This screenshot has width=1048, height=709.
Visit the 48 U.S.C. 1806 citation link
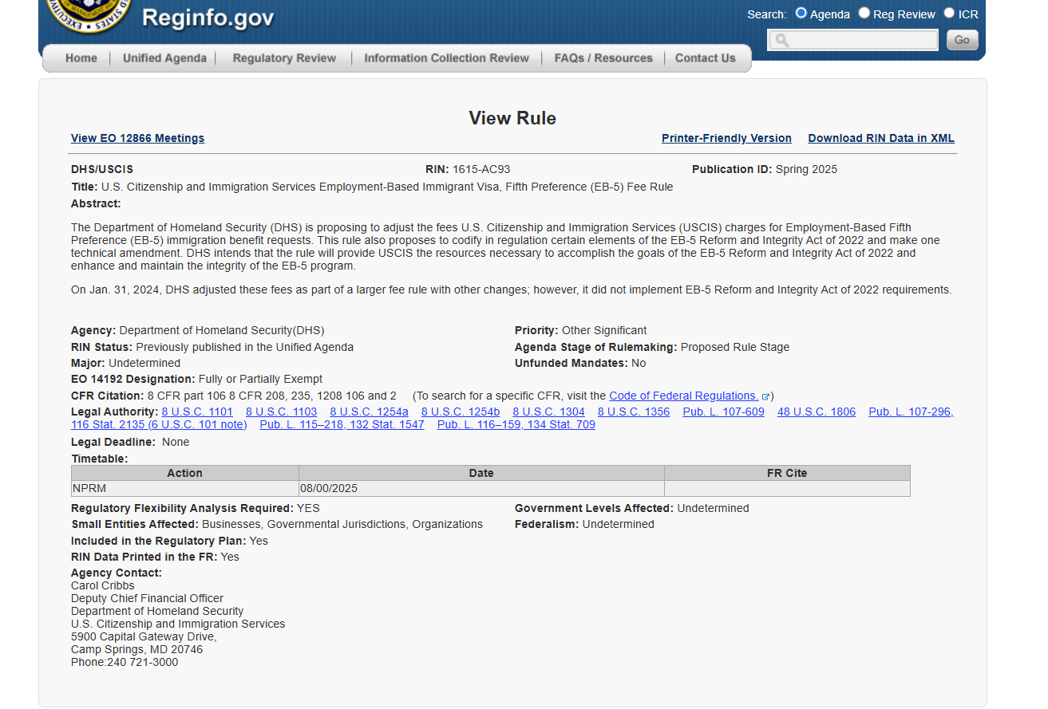pos(816,412)
